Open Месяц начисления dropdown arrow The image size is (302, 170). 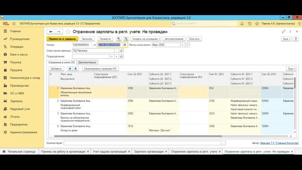pyautogui.click(x=183, y=45)
